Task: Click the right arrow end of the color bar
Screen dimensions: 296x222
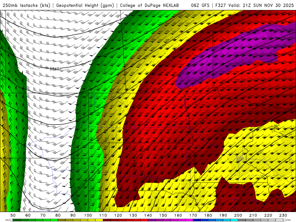Action: point(287,220)
